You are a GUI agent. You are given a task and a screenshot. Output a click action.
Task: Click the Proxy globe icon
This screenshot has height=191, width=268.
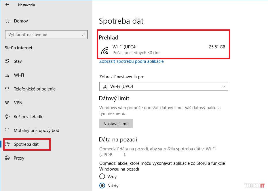[x=7, y=158]
